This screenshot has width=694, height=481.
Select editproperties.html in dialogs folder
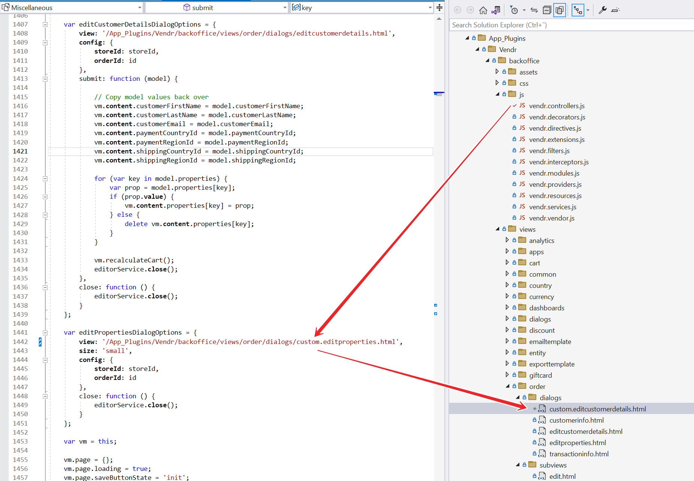click(x=578, y=443)
